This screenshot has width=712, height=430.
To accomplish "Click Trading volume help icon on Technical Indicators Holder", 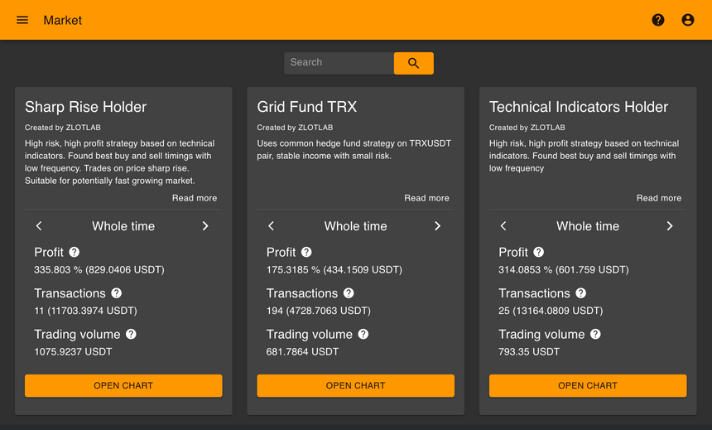I will [x=595, y=334].
